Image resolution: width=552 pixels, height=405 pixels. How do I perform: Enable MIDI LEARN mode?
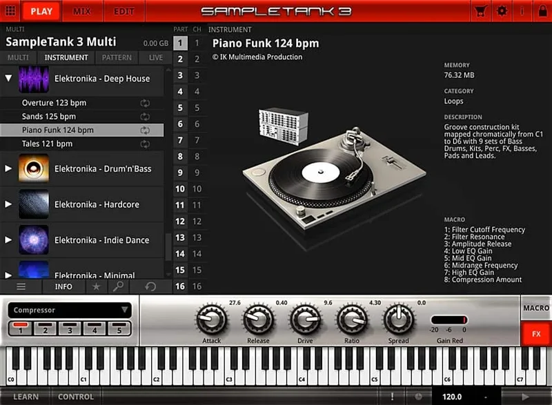(x=26, y=397)
